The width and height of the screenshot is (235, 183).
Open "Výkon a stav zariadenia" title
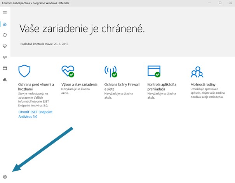click(x=79, y=84)
